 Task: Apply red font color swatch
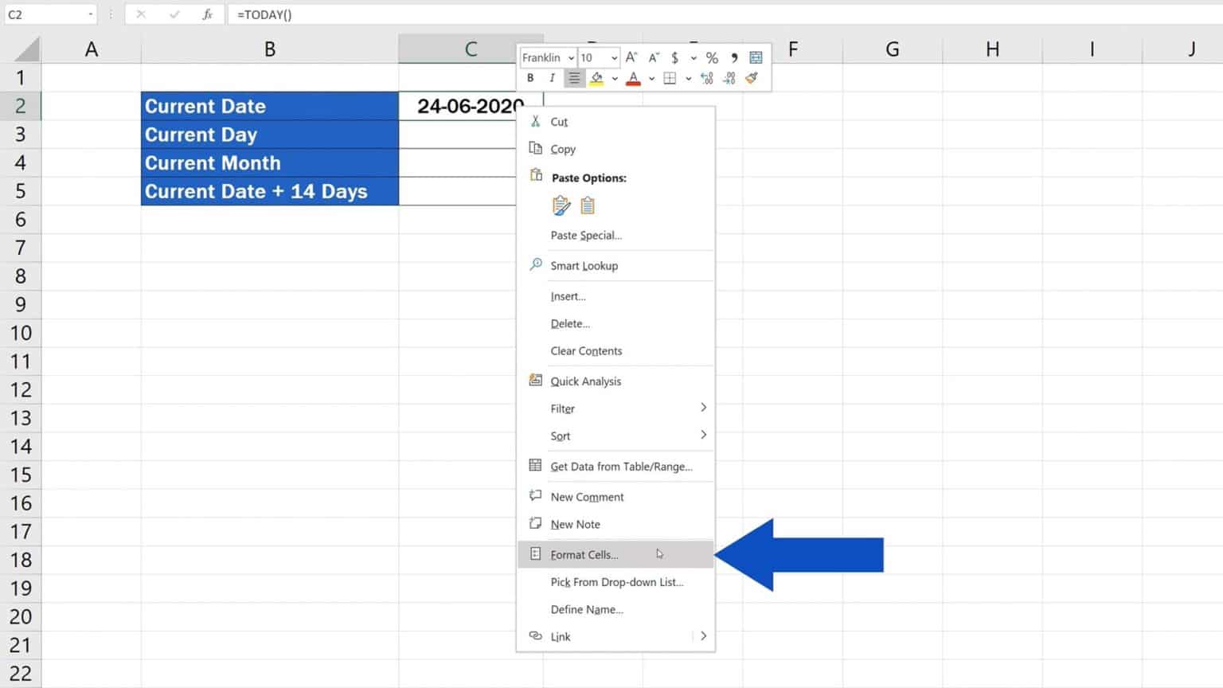(633, 77)
